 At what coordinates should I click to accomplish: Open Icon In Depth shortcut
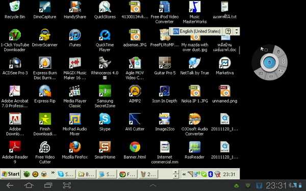click(x=165, y=94)
